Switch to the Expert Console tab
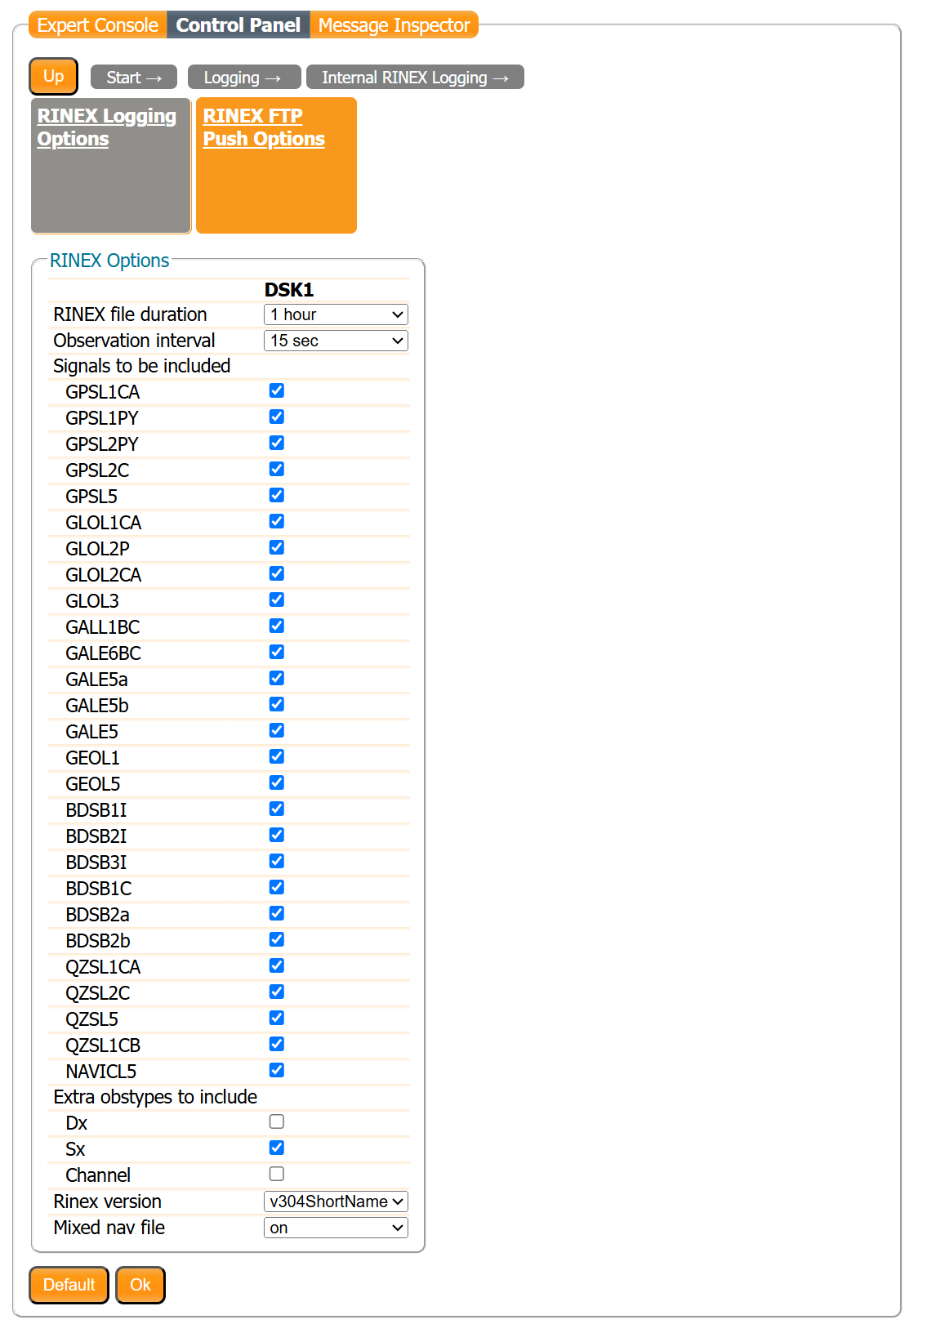The width and height of the screenshot is (927, 1324). click(x=97, y=25)
